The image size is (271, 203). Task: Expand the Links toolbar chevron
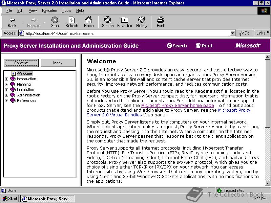268,32
